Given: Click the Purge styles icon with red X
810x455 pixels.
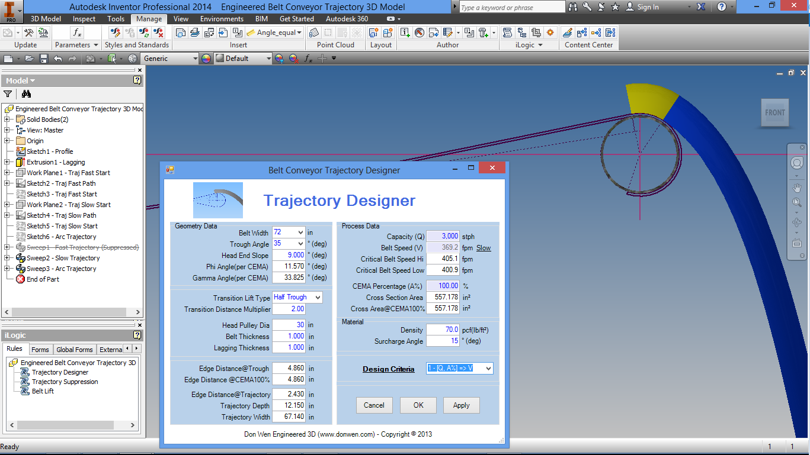Looking at the screenshot, I should click(158, 33).
